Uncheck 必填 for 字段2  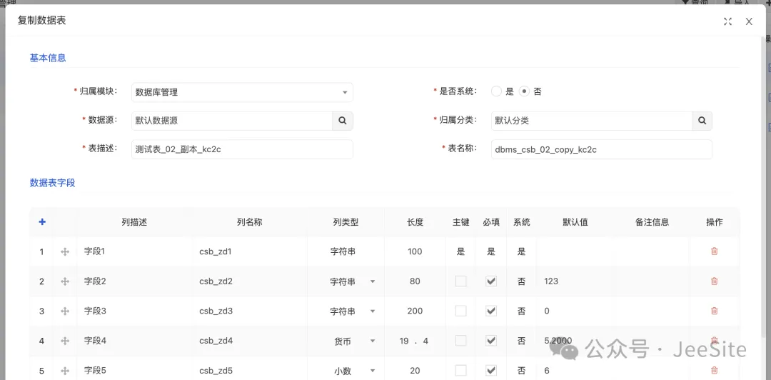490,281
